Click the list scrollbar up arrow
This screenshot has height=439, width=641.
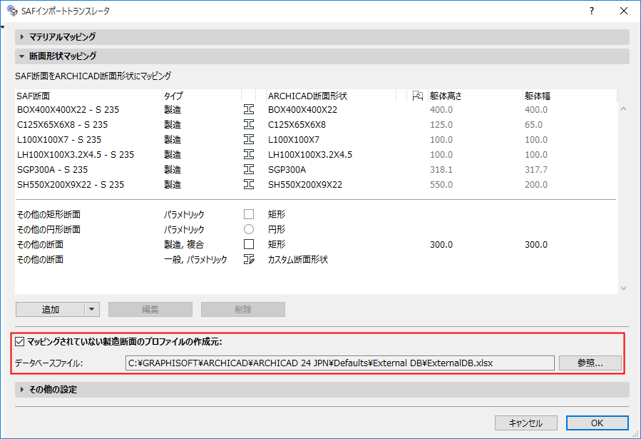click(623, 109)
